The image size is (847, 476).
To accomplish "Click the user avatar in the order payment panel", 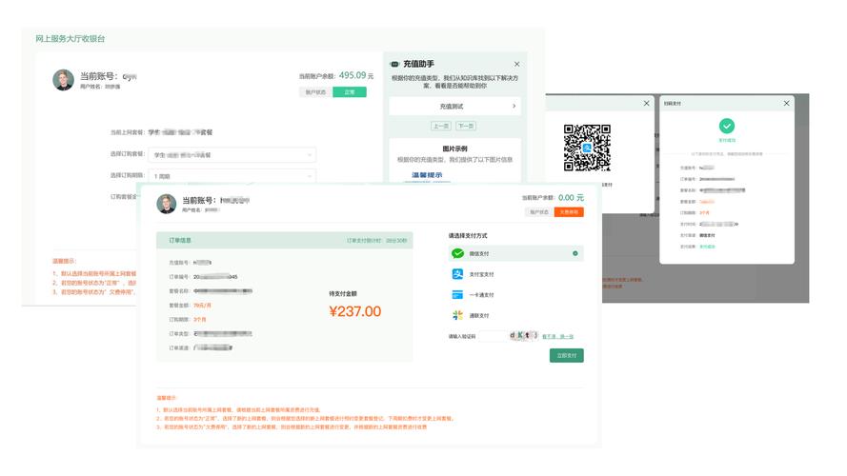I will click(x=167, y=204).
